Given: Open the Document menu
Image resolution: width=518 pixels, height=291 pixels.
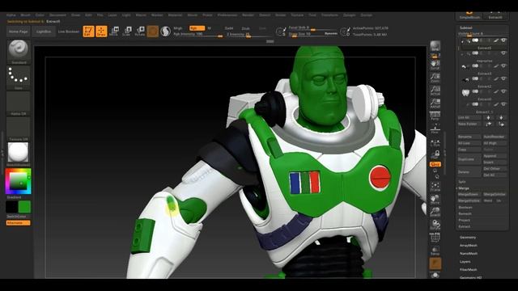Looking at the screenshot, I should 57,15.
